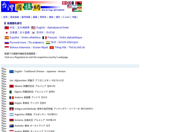Screen dimensions: 176x132
Task: Click the Taiwan World Flags site logo banner
Action: point(41,7)
